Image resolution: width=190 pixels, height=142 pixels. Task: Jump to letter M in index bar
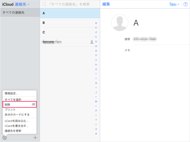(96, 101)
